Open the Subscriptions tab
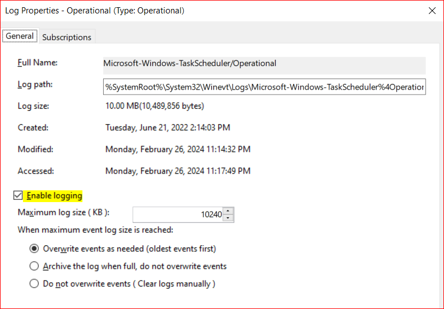 click(67, 37)
